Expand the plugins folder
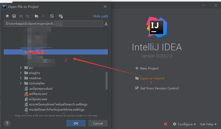 coord(21,73)
